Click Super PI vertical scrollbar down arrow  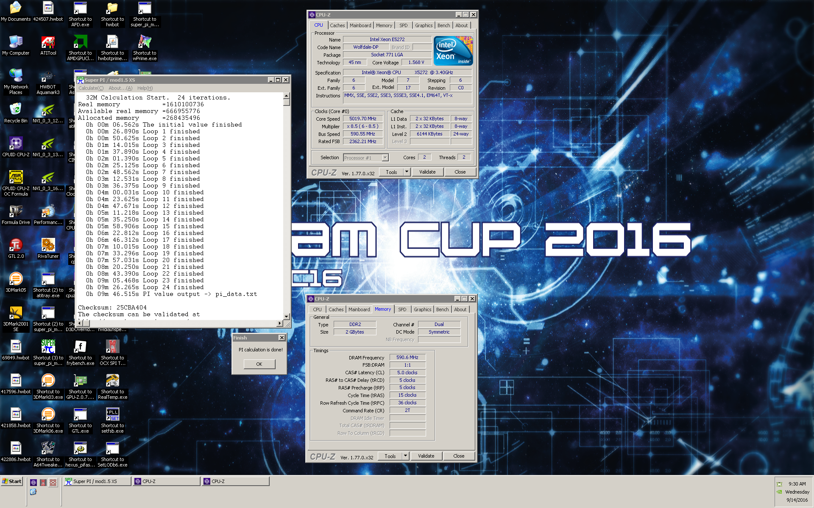pos(287,316)
